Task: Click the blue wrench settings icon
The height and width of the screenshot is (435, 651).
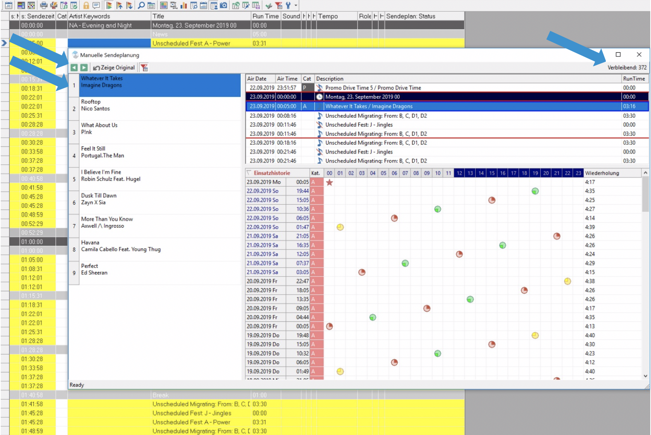Action: pyautogui.click(x=288, y=5)
